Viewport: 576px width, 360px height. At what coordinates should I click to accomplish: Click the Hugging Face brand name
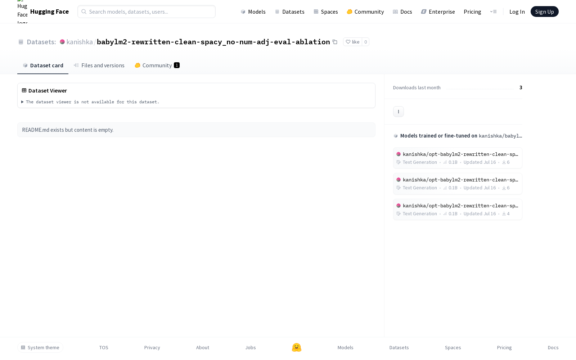pyautogui.click(x=49, y=12)
